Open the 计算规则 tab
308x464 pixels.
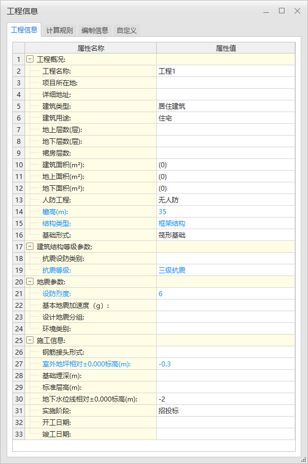pyautogui.click(x=59, y=31)
